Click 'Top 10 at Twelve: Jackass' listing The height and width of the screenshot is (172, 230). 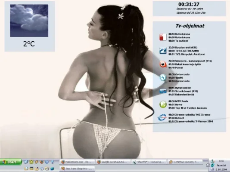coord(191,108)
